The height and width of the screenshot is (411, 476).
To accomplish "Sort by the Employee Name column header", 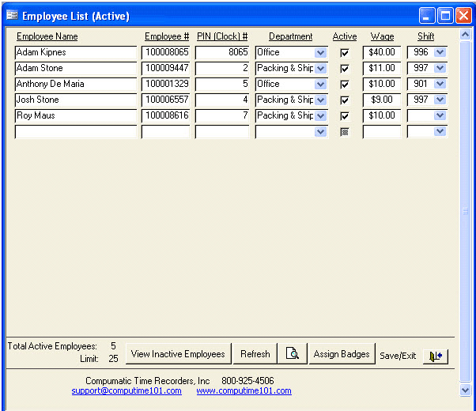I will (x=47, y=36).
